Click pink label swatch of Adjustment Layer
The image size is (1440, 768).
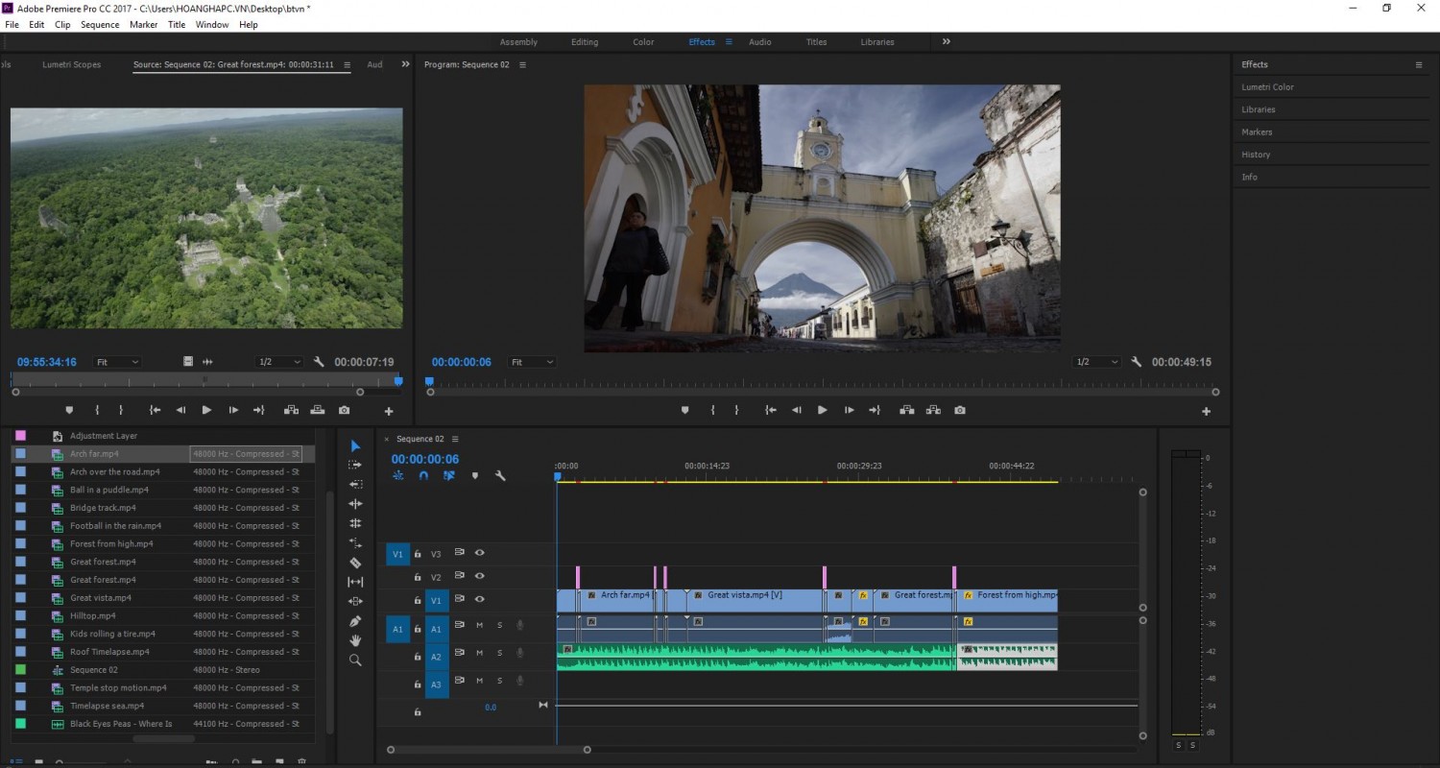20,436
